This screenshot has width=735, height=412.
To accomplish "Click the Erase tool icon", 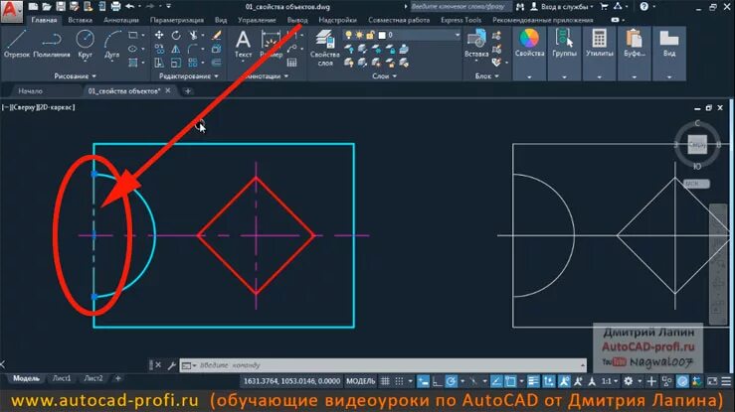I will tap(217, 35).
